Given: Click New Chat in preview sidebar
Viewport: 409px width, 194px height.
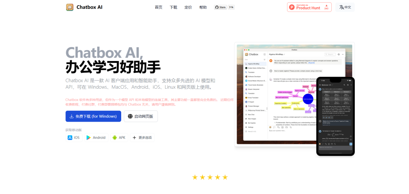Looking at the screenshot, I should point(255,114).
